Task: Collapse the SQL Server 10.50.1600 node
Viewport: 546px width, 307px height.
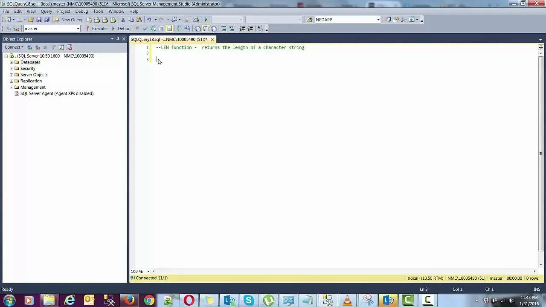Action: pyautogui.click(x=6, y=56)
